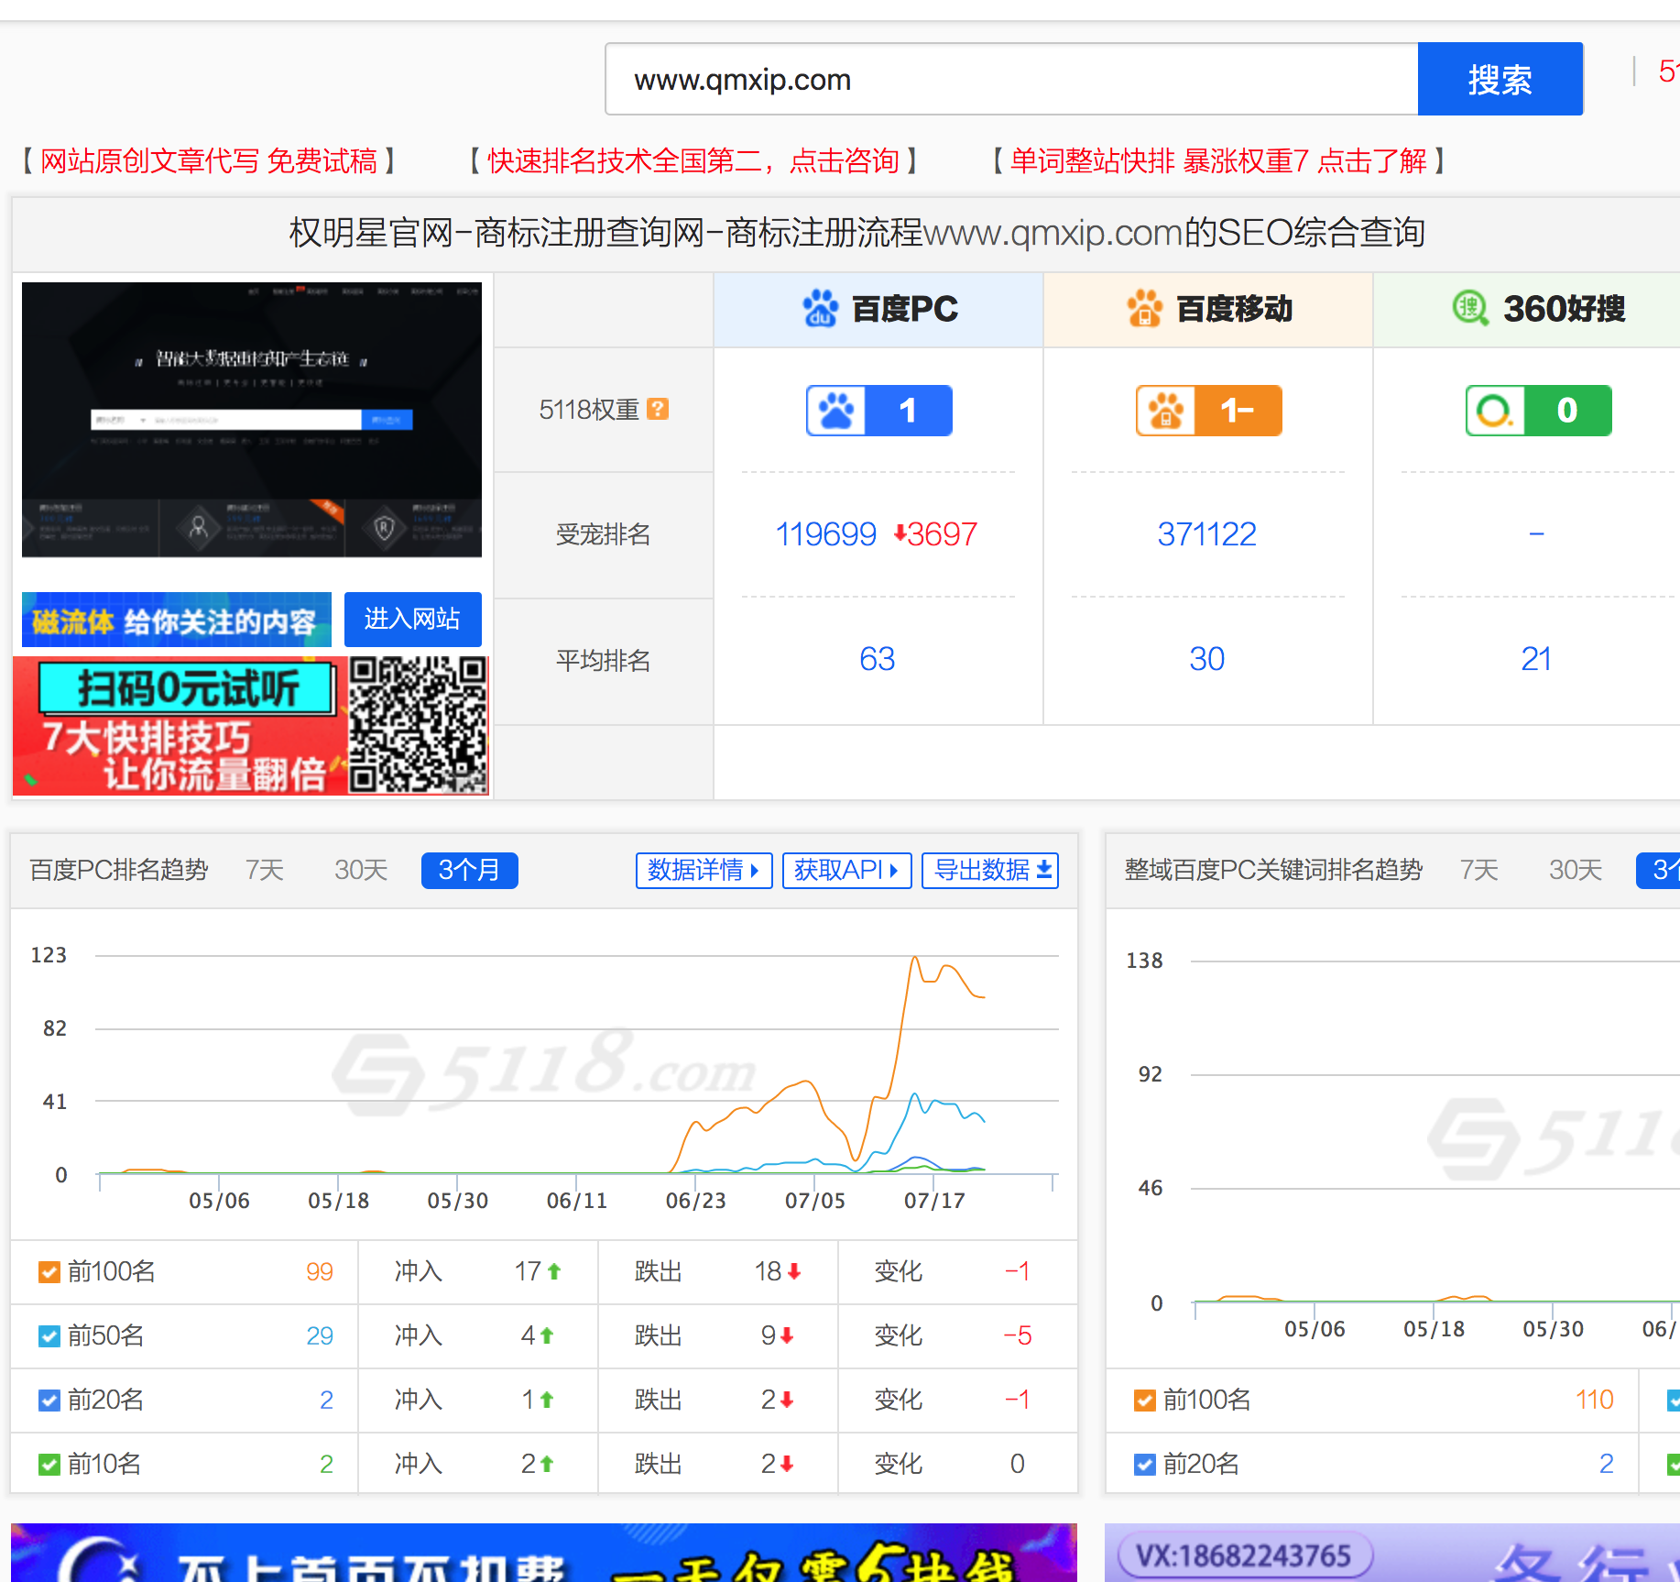Click the 百度移动 weight badge 1-
This screenshot has width=1680, height=1582.
[1209, 411]
